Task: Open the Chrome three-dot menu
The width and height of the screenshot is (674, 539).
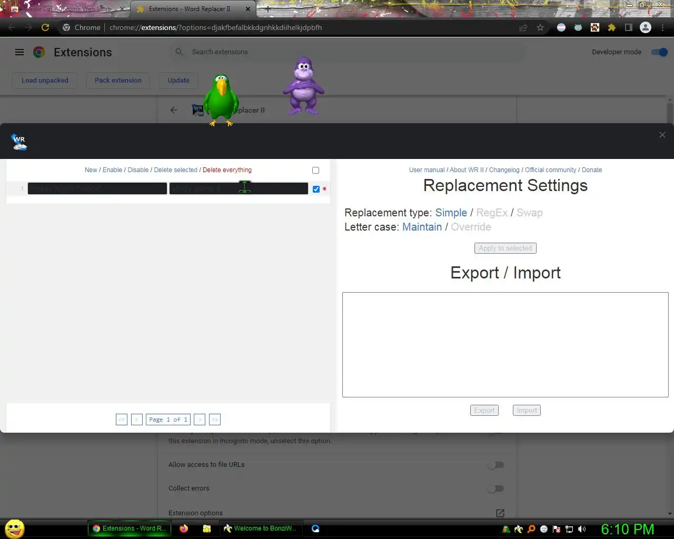Action: coord(662,27)
